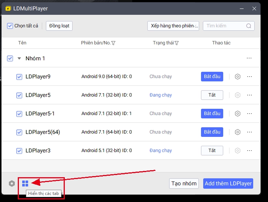This screenshot has width=268, height=202.
Task: Close the LDMultiPlayer window
Action: point(254,9)
